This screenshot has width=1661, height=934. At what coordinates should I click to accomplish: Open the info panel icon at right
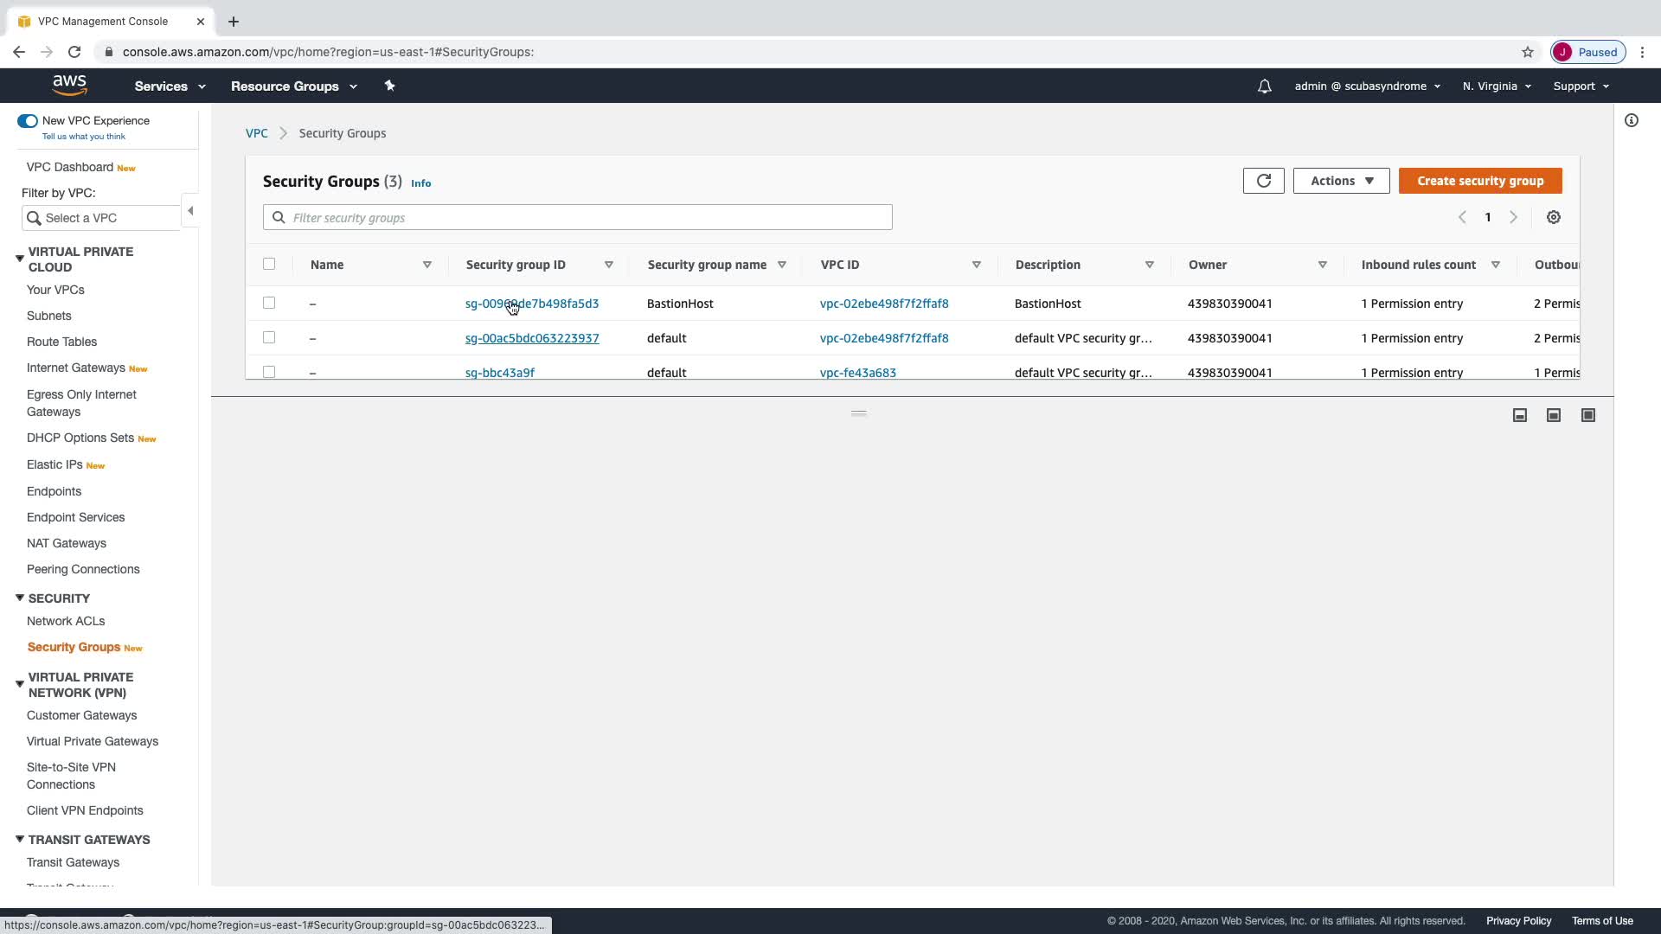(1631, 121)
